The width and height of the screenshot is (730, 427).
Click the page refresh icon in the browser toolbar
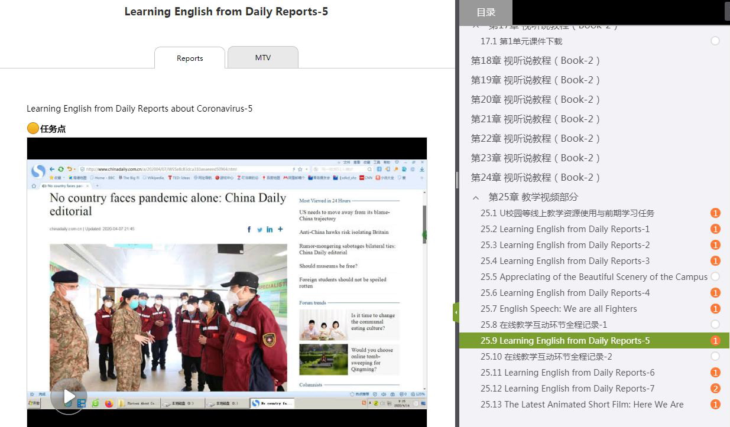coord(60,169)
